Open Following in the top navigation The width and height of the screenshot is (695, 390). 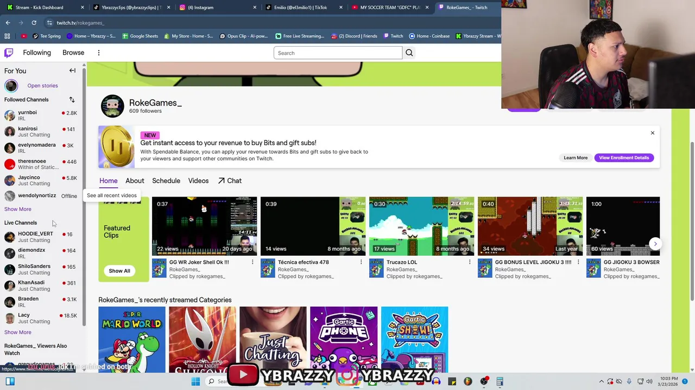click(37, 53)
